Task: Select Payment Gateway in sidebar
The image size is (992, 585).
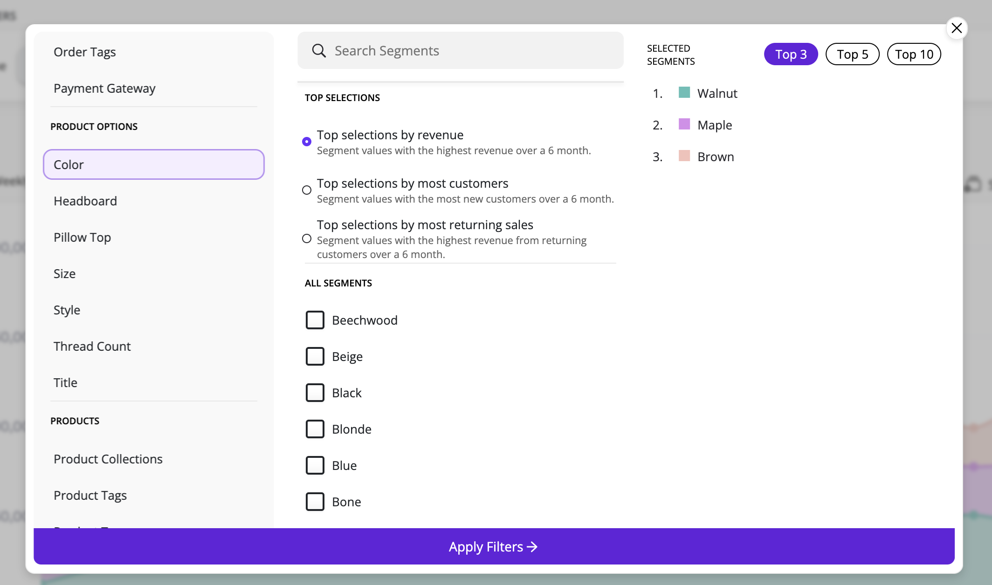Action: 104,88
